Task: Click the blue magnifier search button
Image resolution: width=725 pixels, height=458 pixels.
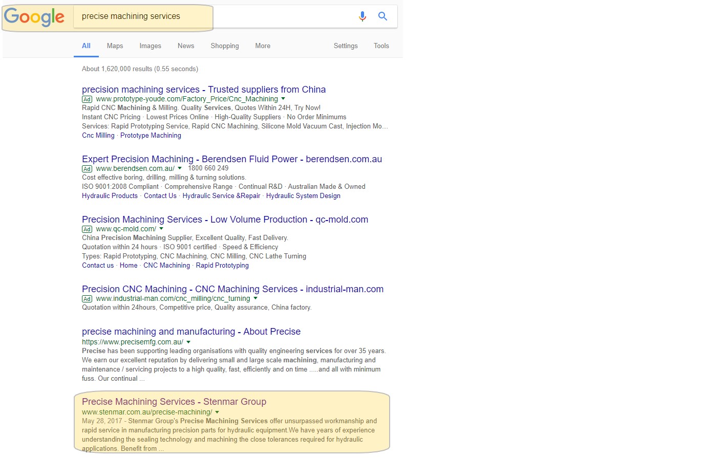Action: click(x=382, y=16)
